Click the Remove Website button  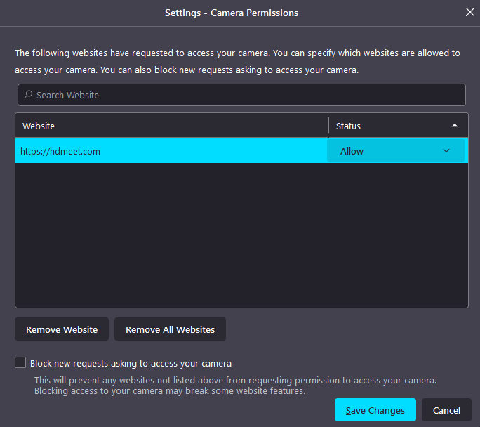(x=62, y=329)
